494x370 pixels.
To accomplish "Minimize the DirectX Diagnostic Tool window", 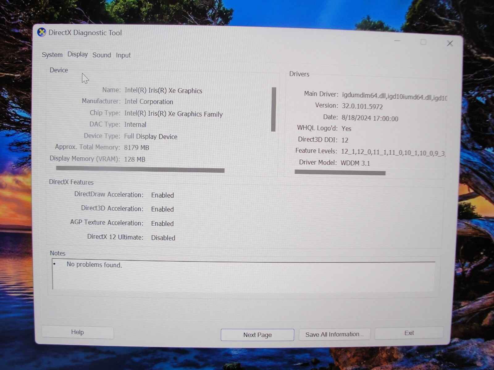I will click(x=397, y=41).
